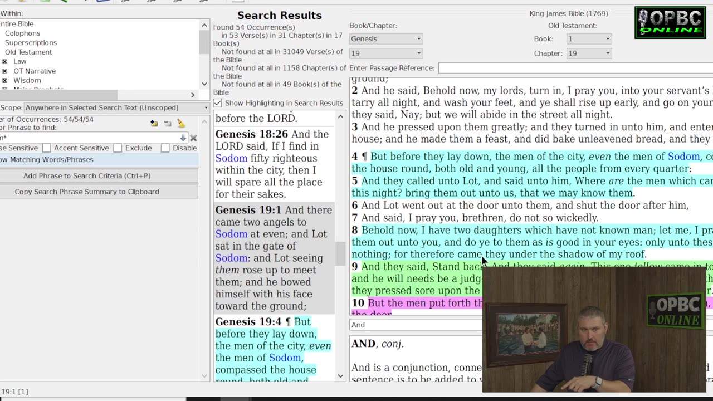This screenshot has width=713, height=401.
Task: Click the search results list scrollbar thumb
Action: point(340,253)
